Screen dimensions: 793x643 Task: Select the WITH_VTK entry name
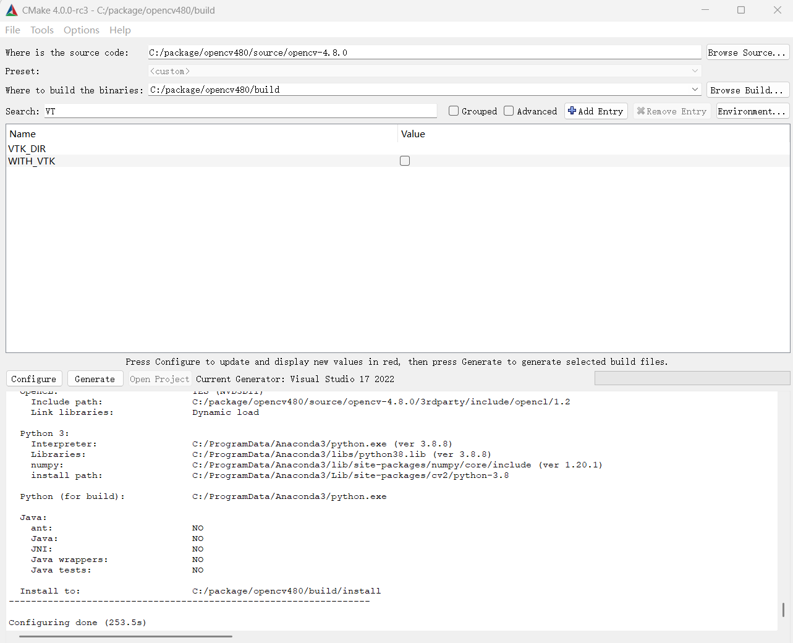point(32,161)
